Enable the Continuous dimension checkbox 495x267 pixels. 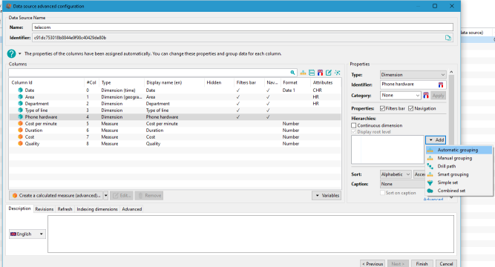tap(354, 125)
